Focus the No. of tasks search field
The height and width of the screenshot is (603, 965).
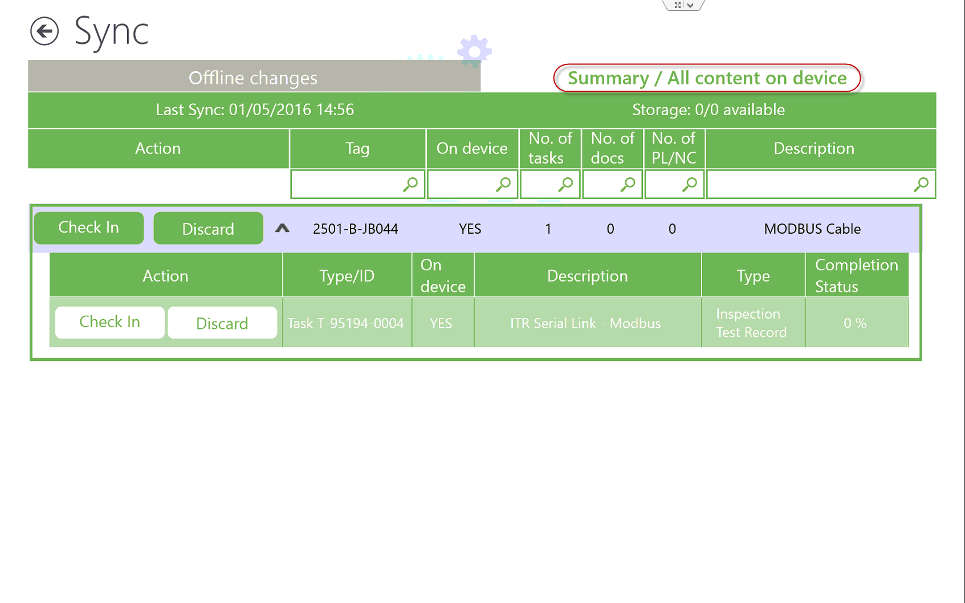[550, 184]
